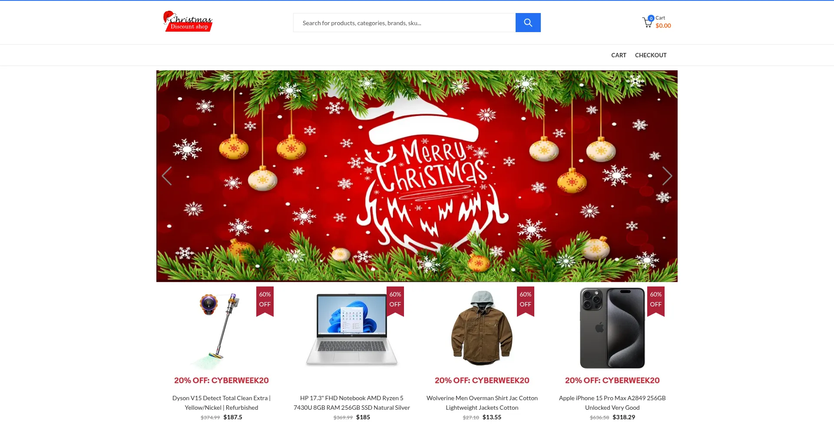Open Wolverine Men Overman Shirt Jac link
Viewport: 834px width, 431px height.
click(x=482, y=403)
